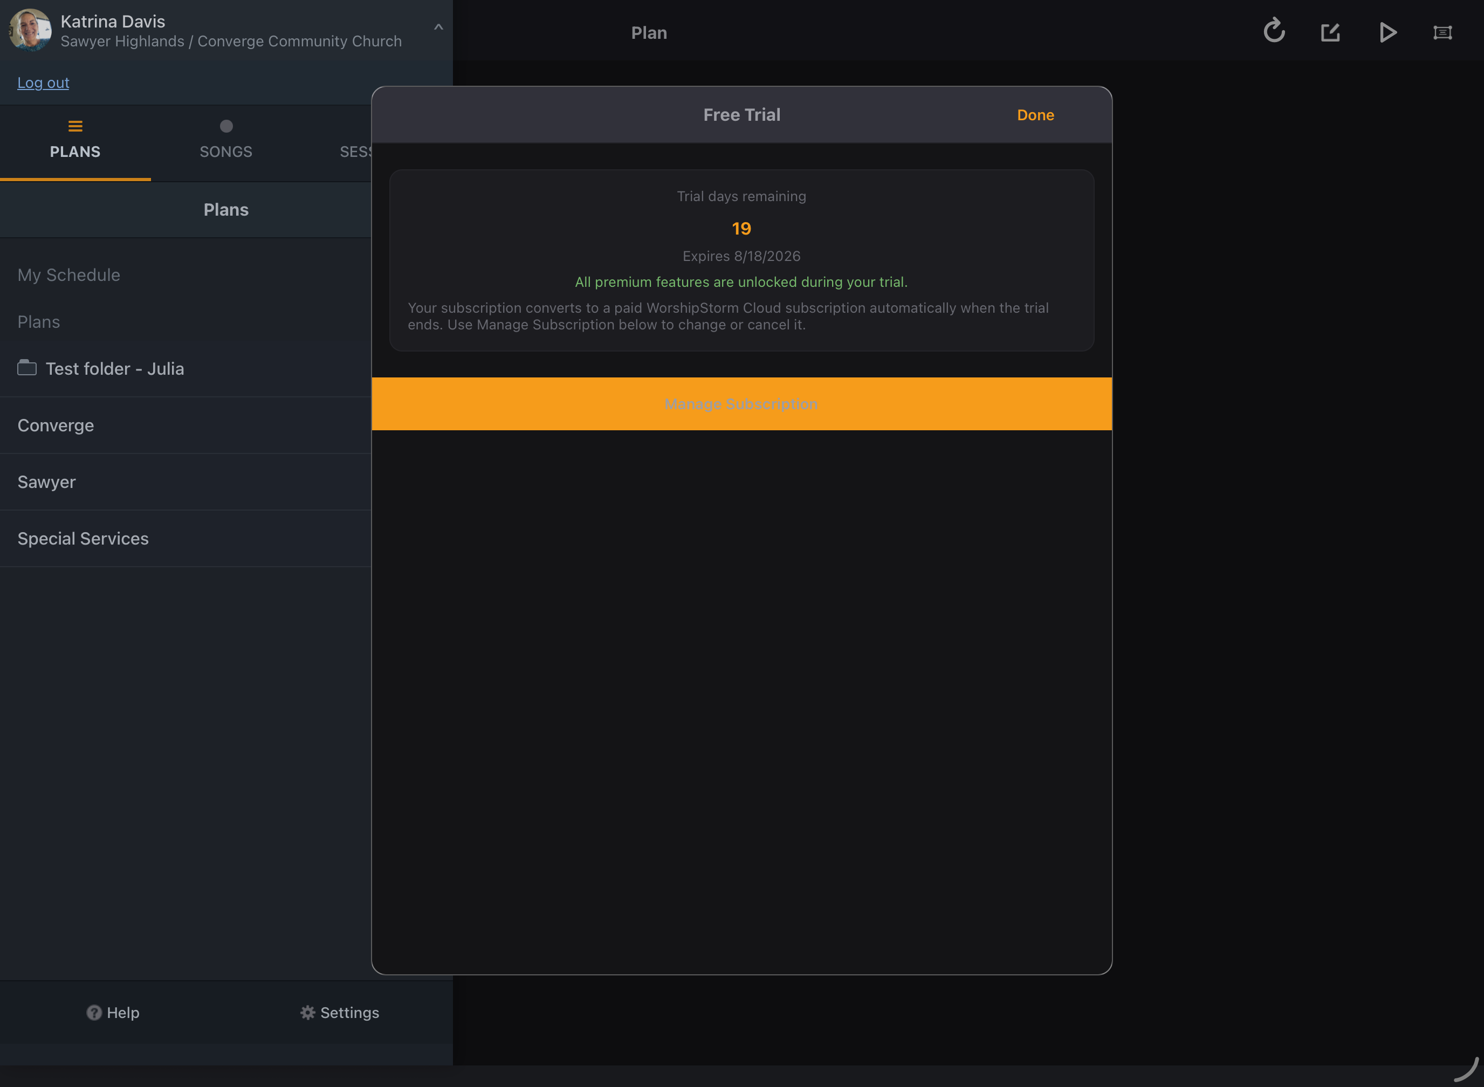Click the refresh icon in top toolbar
The image size is (1484, 1087).
1274,31
